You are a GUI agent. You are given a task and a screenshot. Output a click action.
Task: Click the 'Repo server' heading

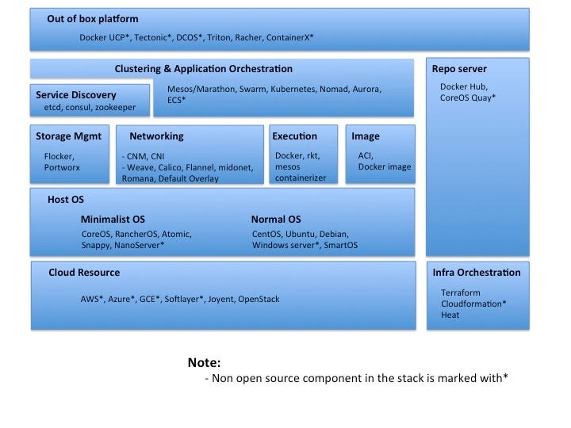pos(459,69)
